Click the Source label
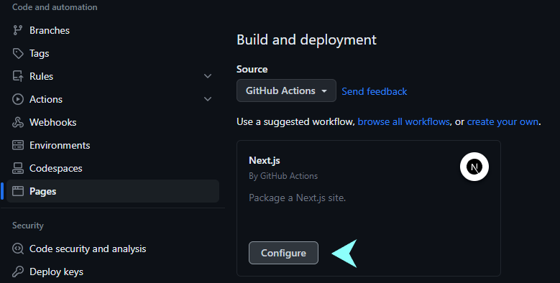This screenshot has width=560, height=283. coord(252,69)
